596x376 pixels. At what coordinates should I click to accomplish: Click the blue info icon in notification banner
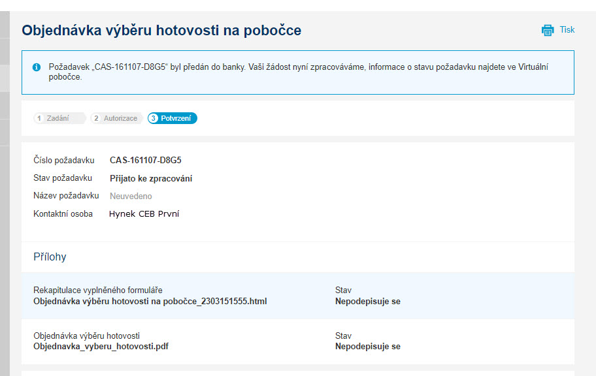37,67
